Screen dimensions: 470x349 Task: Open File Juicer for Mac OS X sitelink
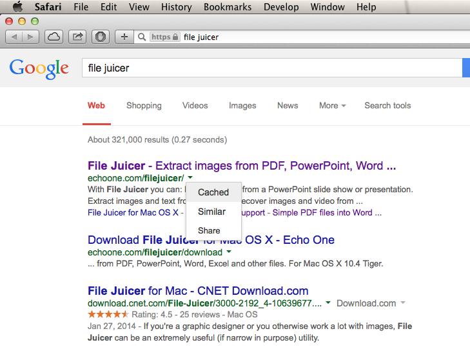tap(133, 213)
